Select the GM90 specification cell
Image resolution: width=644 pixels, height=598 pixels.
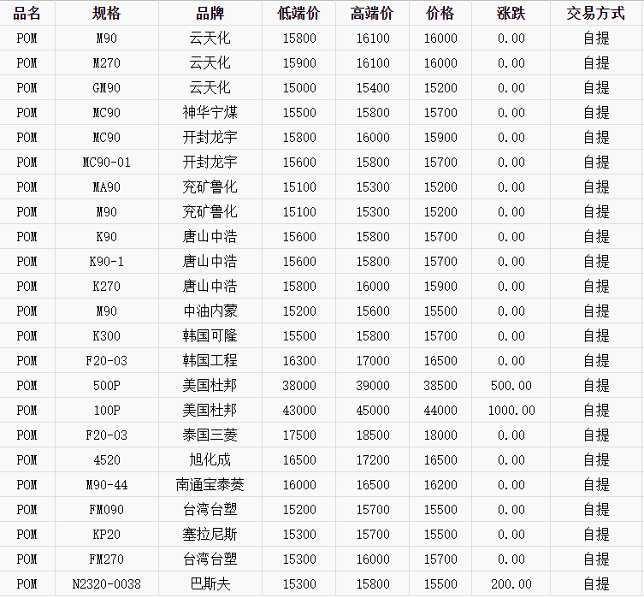point(106,88)
